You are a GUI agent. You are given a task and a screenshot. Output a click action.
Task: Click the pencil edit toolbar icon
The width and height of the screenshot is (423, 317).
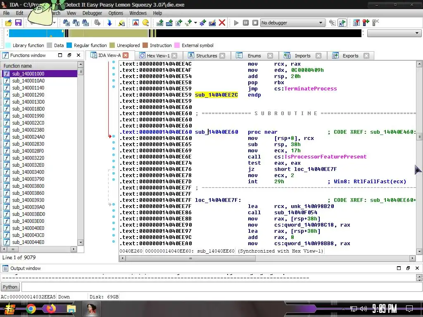pyautogui.click(x=212, y=23)
